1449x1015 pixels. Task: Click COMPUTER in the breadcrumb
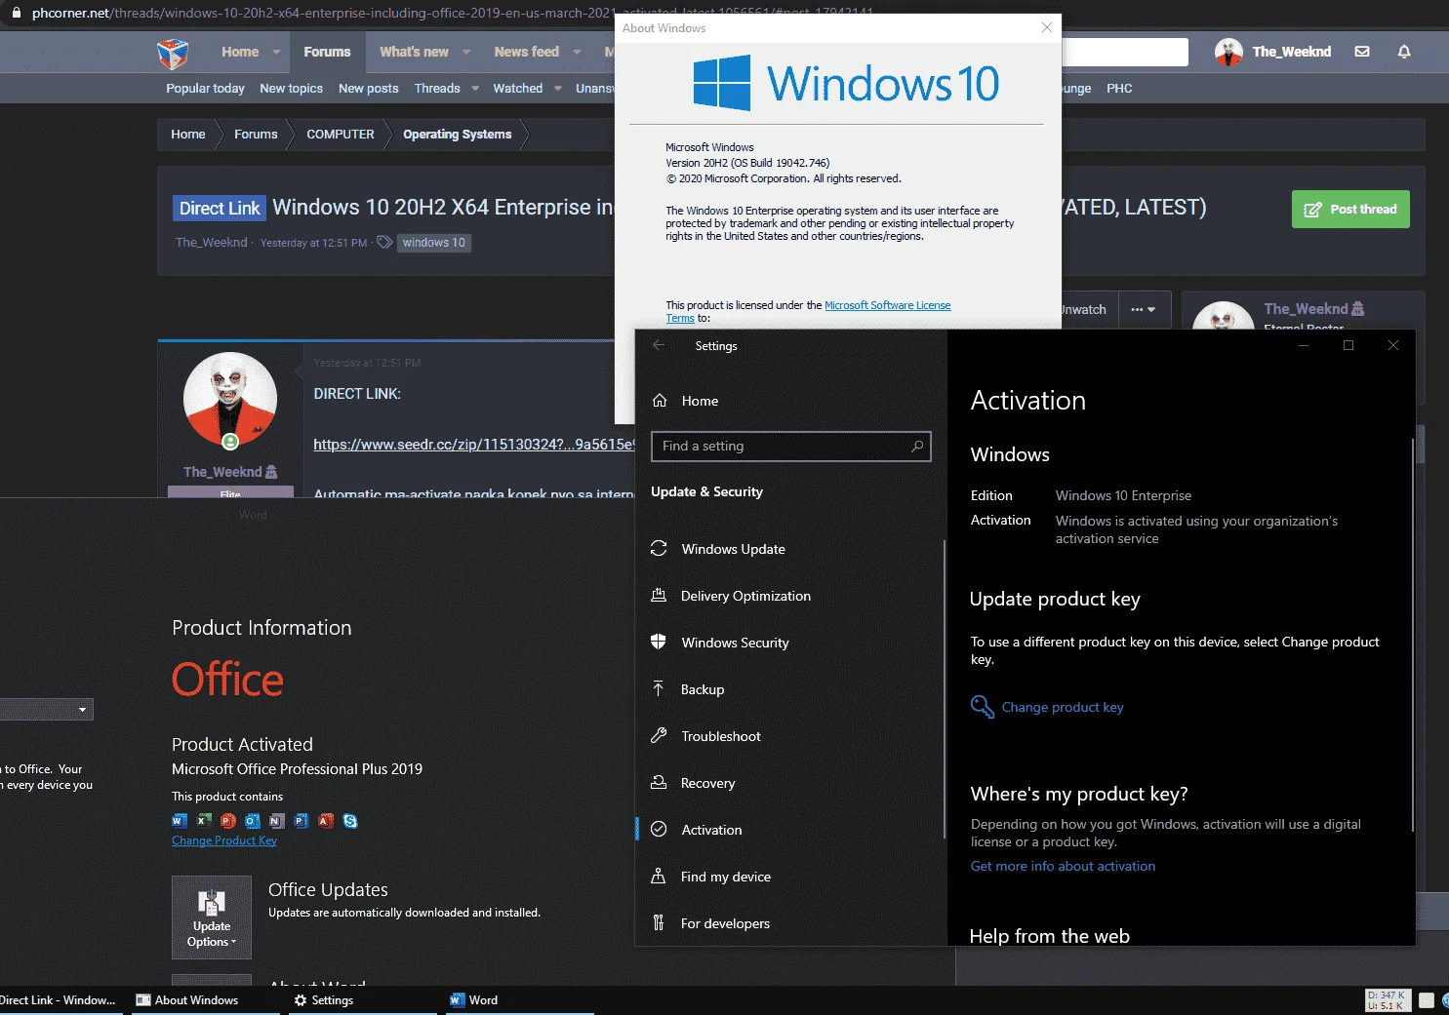point(341,134)
